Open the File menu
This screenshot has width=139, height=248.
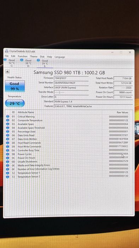tap(7, 56)
